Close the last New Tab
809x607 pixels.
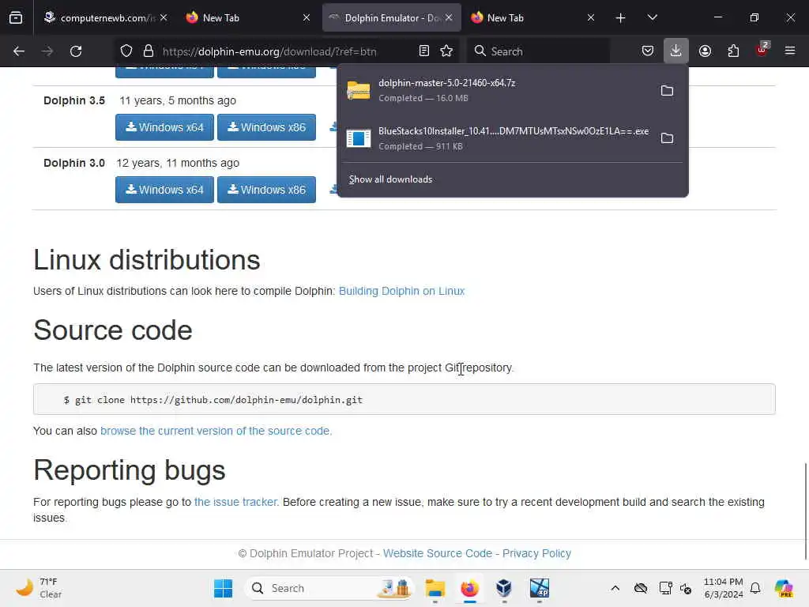click(x=591, y=17)
